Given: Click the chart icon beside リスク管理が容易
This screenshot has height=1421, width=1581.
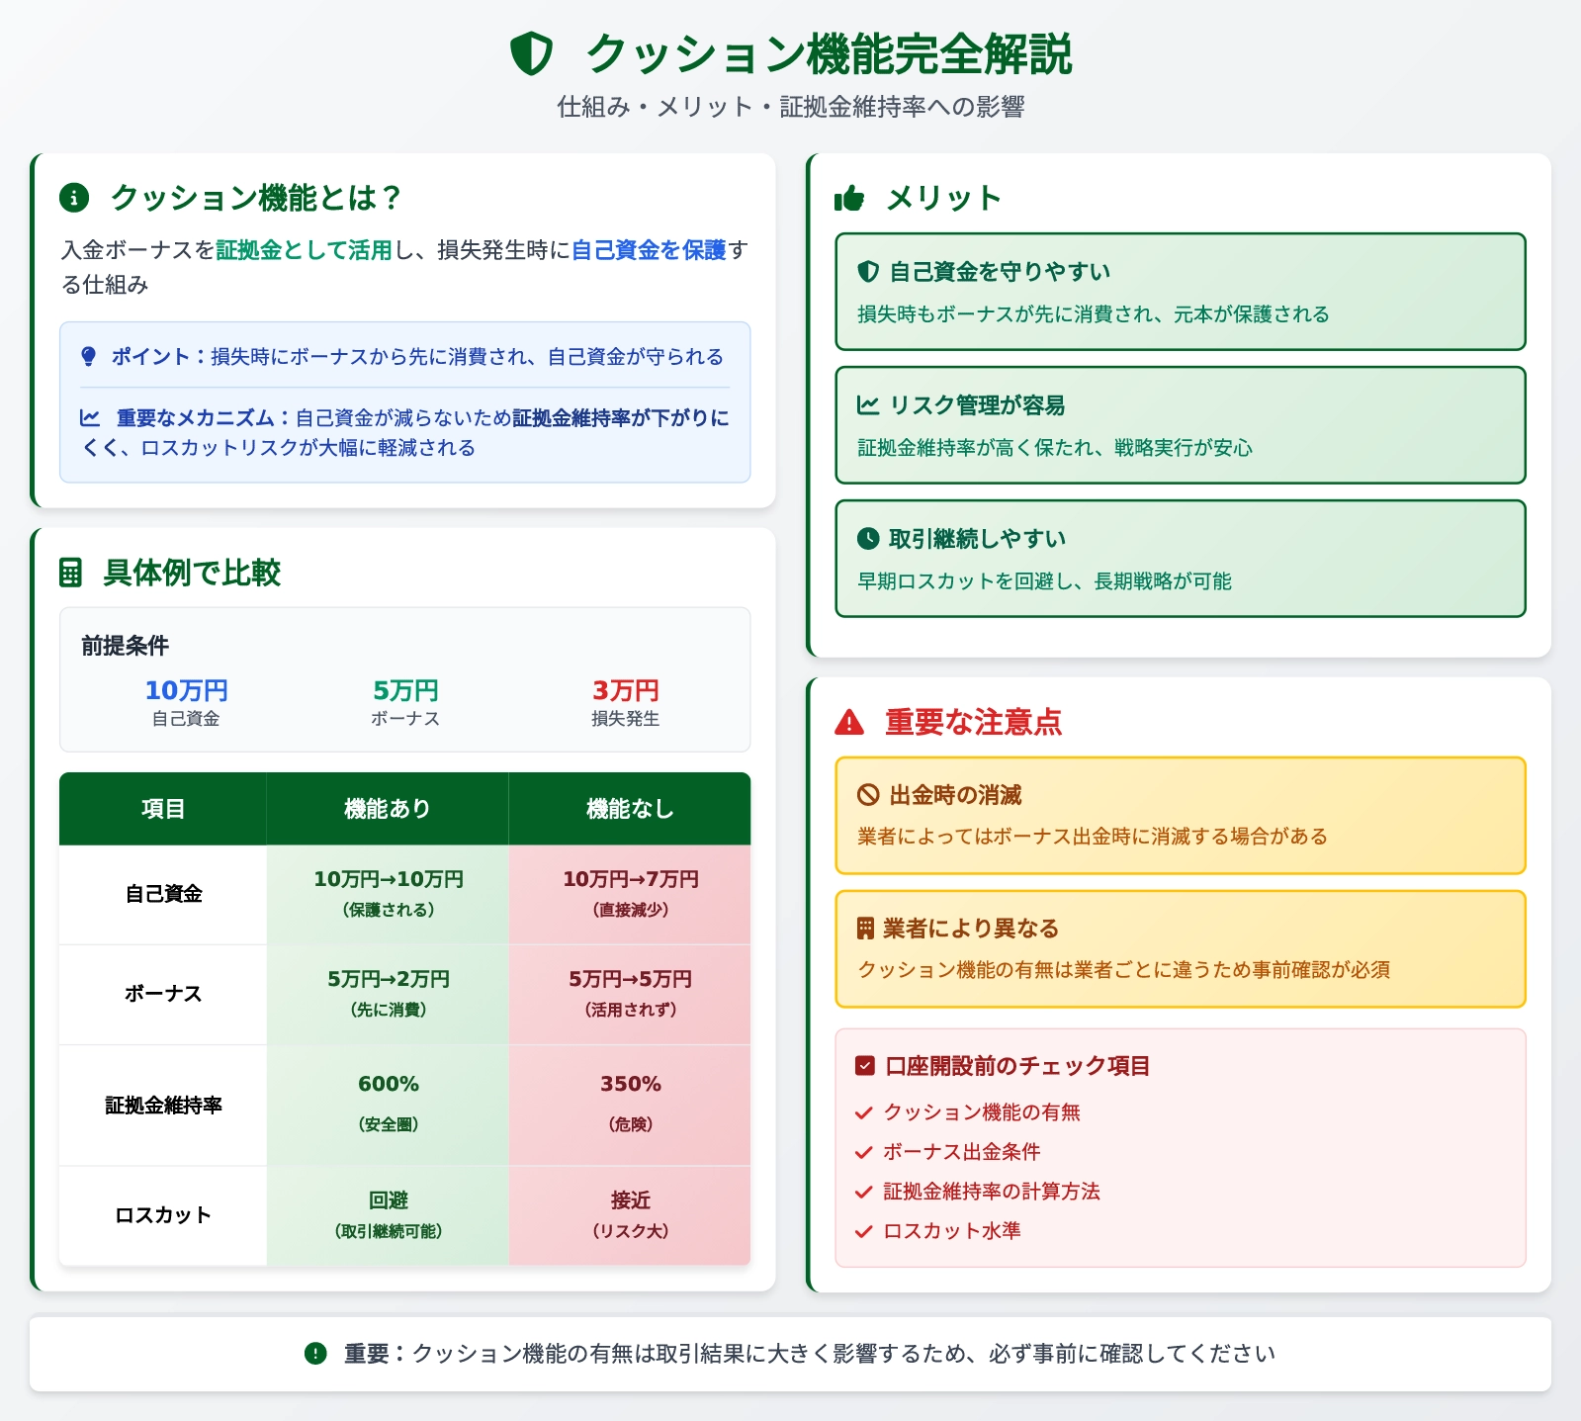Looking at the screenshot, I should [867, 405].
